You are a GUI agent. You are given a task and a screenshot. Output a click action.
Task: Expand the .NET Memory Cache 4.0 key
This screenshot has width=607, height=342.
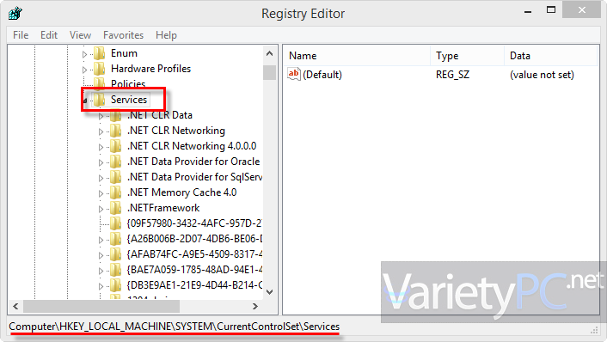pos(101,194)
